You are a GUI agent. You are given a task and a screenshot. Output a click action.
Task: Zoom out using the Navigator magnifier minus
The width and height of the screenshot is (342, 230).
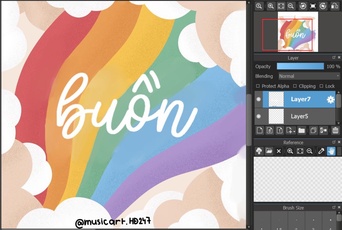(291, 6)
